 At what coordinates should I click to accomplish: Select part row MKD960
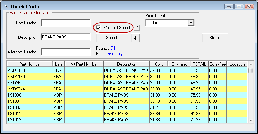tap(127, 83)
